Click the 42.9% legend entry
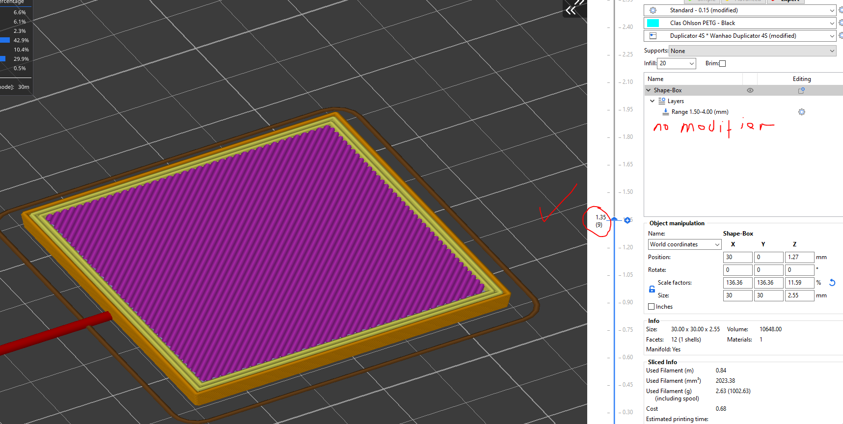This screenshot has width=843, height=424. (21, 40)
